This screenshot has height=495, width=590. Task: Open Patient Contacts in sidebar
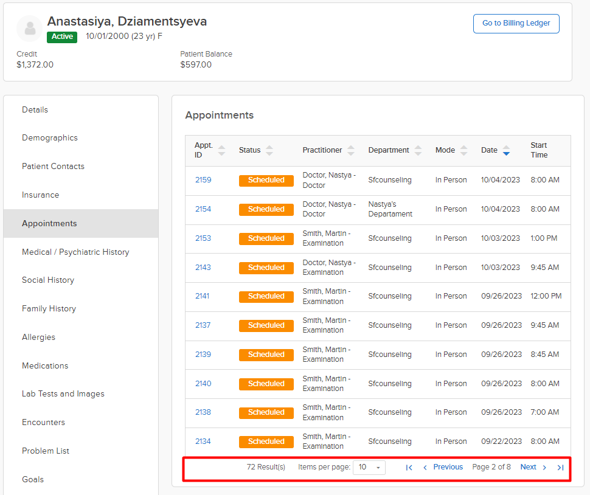[53, 166]
